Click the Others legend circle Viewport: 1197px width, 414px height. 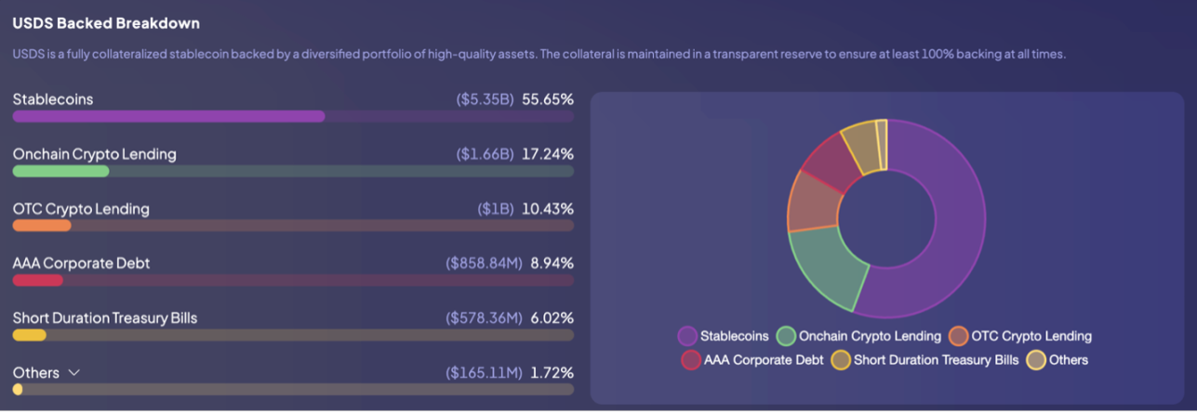(1036, 360)
